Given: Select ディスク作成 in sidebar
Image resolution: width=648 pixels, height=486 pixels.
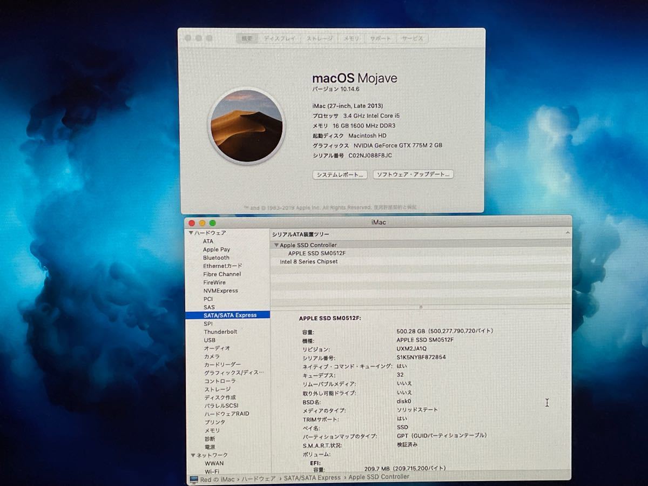Looking at the screenshot, I should click(220, 397).
